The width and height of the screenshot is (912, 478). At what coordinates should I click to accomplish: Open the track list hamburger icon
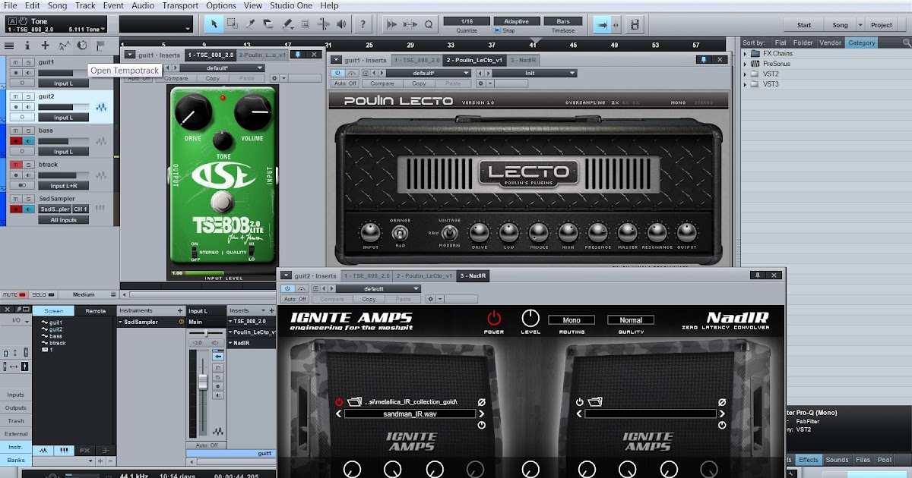[x=9, y=46]
